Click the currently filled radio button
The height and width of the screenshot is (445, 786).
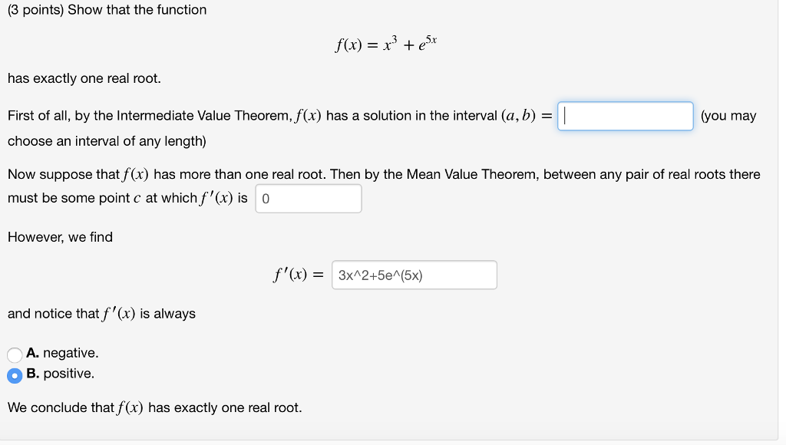coord(13,375)
